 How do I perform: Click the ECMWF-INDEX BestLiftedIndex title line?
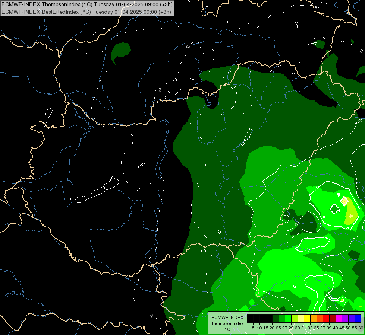(x=86, y=12)
